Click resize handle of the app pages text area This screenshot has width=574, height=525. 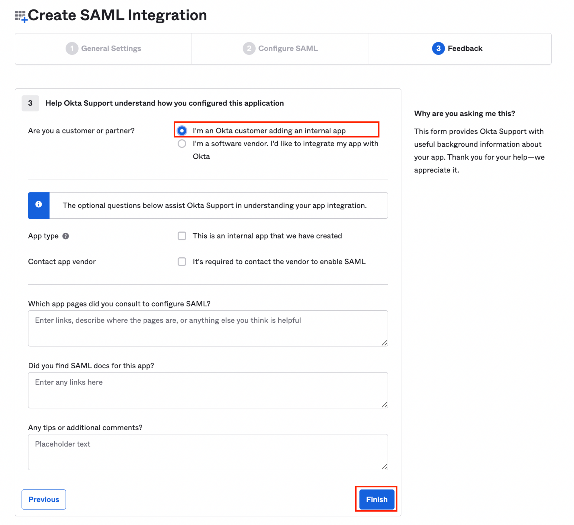click(x=385, y=343)
